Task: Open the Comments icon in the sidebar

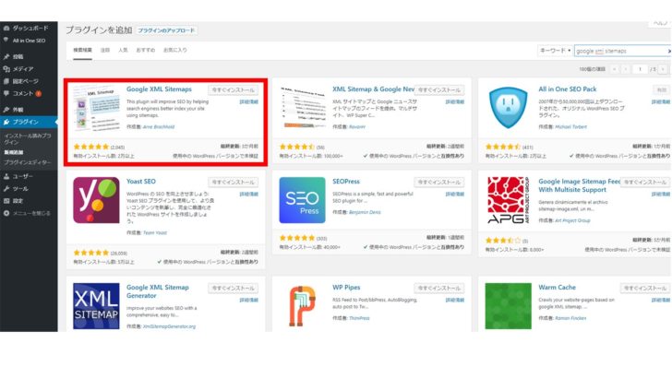Action: click(6, 93)
